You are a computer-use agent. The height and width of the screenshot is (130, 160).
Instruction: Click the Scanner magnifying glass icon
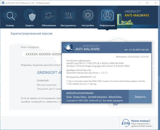[x=10, y=16]
